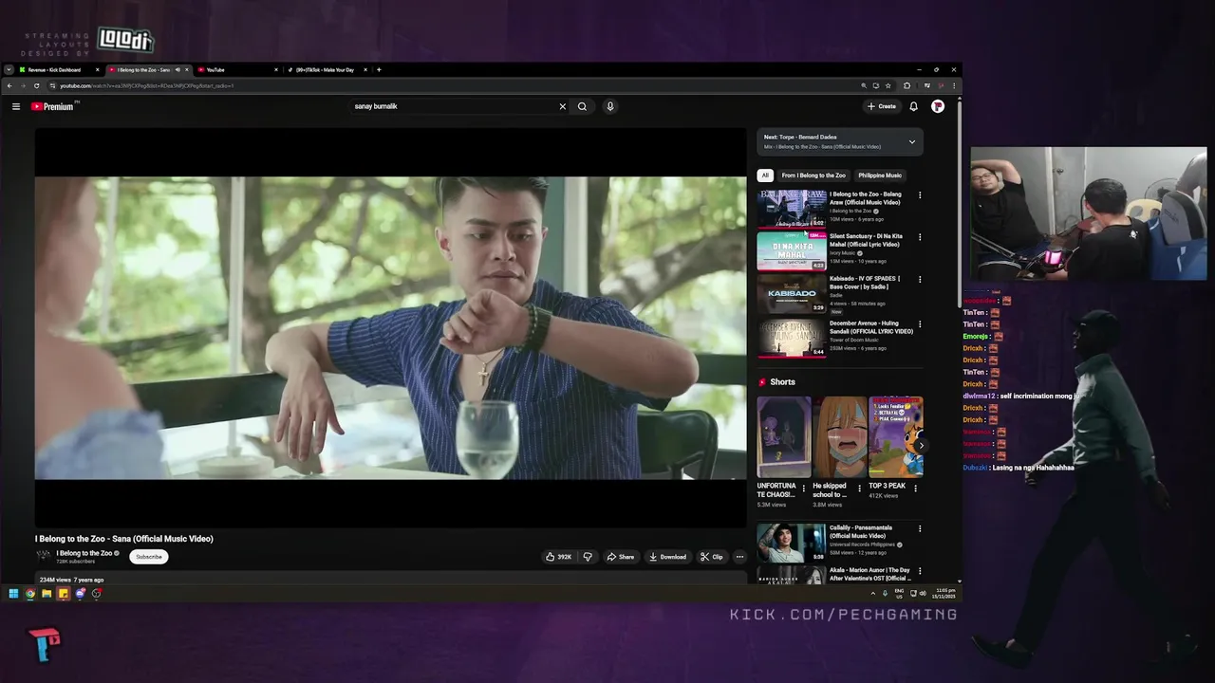The width and height of the screenshot is (1215, 683).
Task: Open options menu for Huling Sandali video
Action: [x=919, y=324]
